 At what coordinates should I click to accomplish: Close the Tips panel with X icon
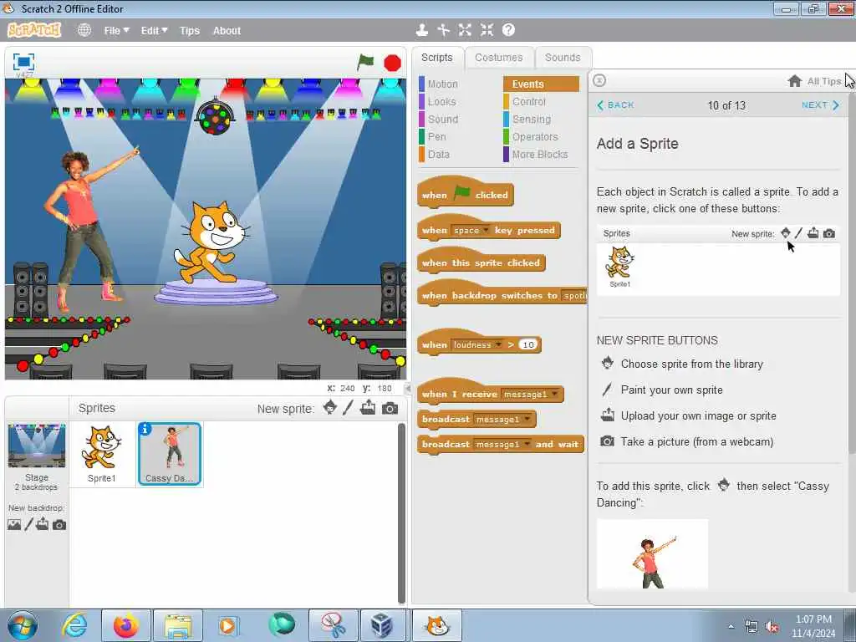coord(599,80)
